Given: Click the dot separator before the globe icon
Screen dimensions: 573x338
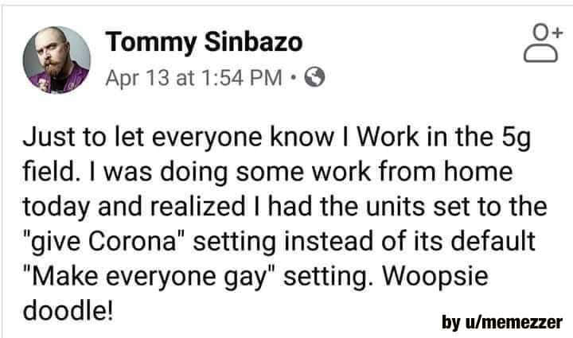Looking at the screenshot, I should click(293, 77).
